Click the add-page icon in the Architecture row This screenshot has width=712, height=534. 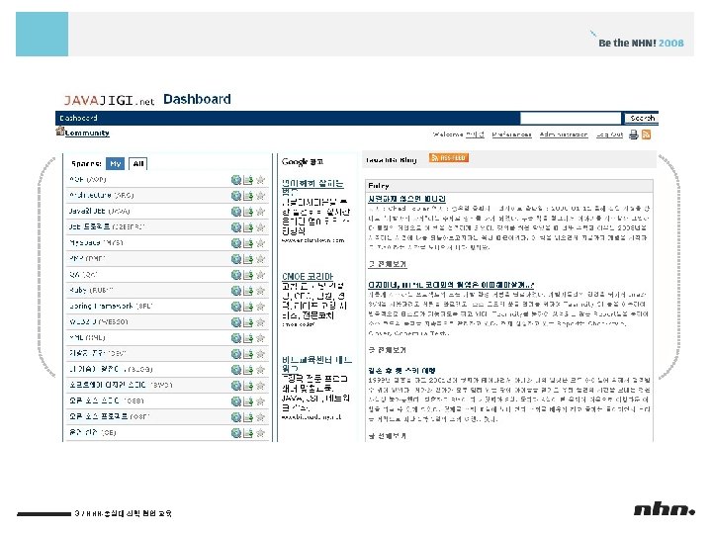click(248, 196)
